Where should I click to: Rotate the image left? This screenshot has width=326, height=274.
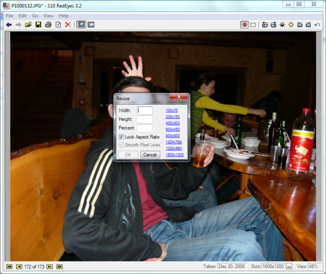click(x=265, y=25)
